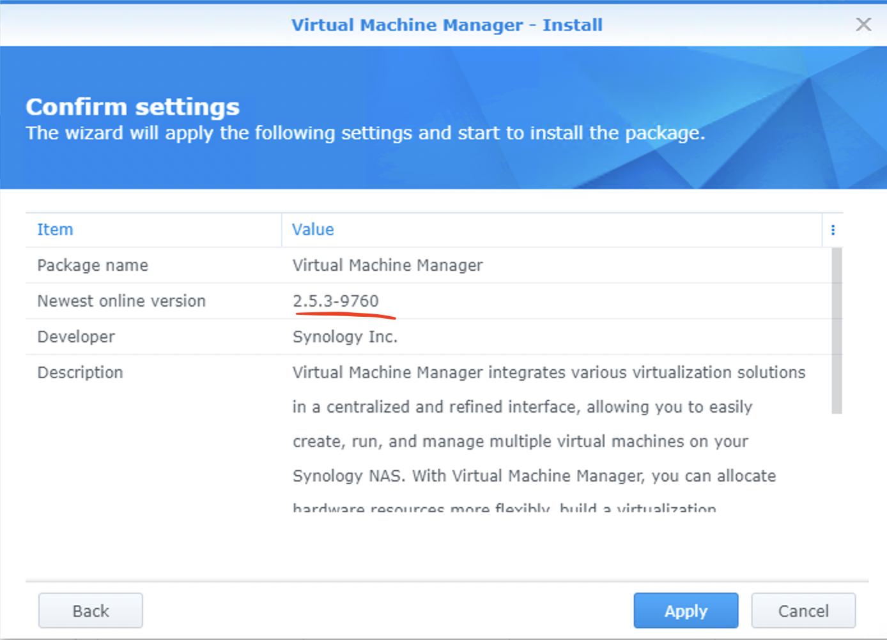Click the 'Virtual Machine Manager - Install' title
The image size is (887, 640).
[447, 25]
